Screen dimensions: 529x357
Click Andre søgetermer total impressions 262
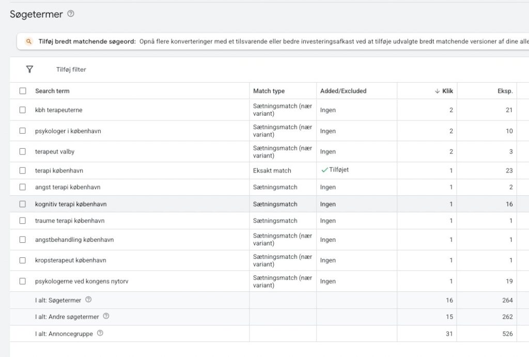507,317
